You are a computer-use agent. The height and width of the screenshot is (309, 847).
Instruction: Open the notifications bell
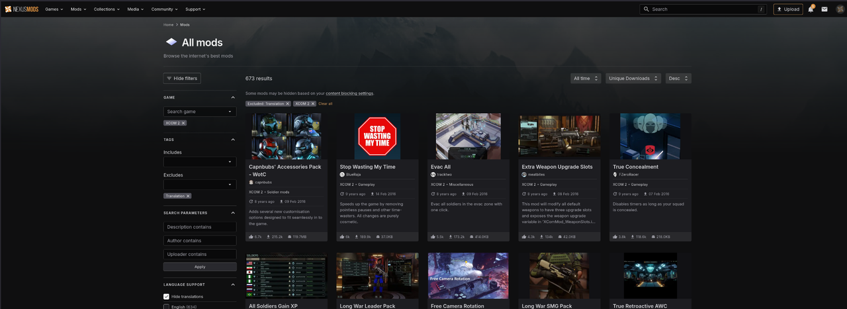pos(811,9)
